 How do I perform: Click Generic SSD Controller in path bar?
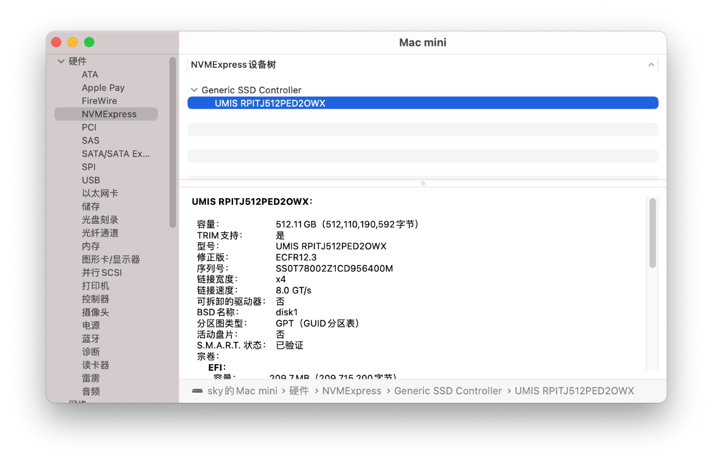448,391
